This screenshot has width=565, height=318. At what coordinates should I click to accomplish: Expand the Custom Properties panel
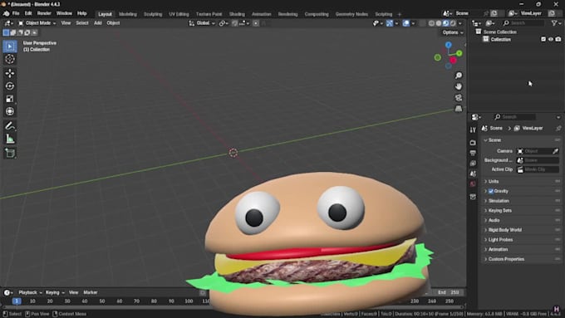522,259
